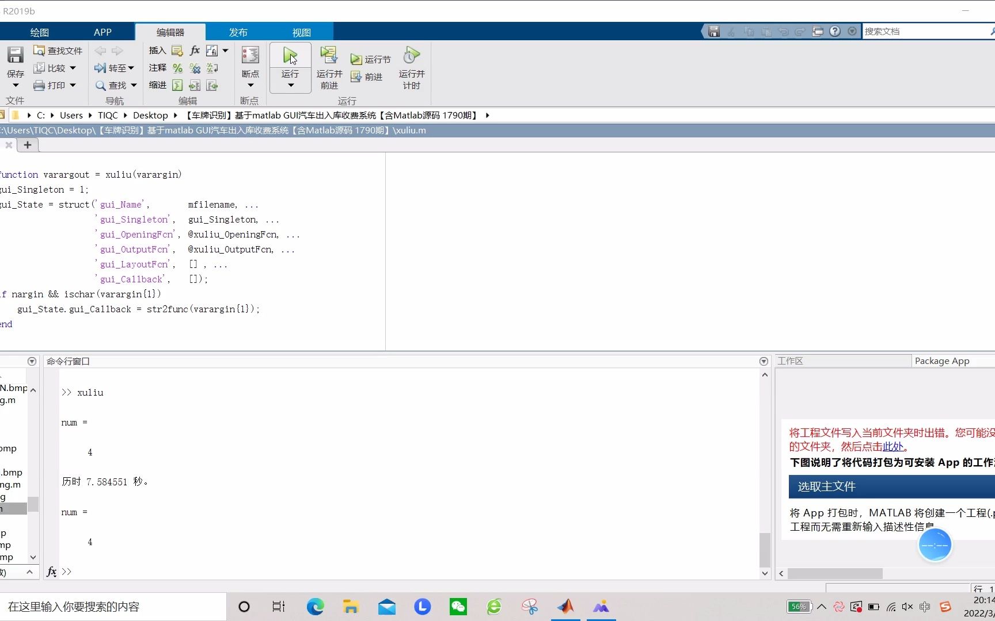
Task: Open WeChat from the taskbar
Action: 458,607
